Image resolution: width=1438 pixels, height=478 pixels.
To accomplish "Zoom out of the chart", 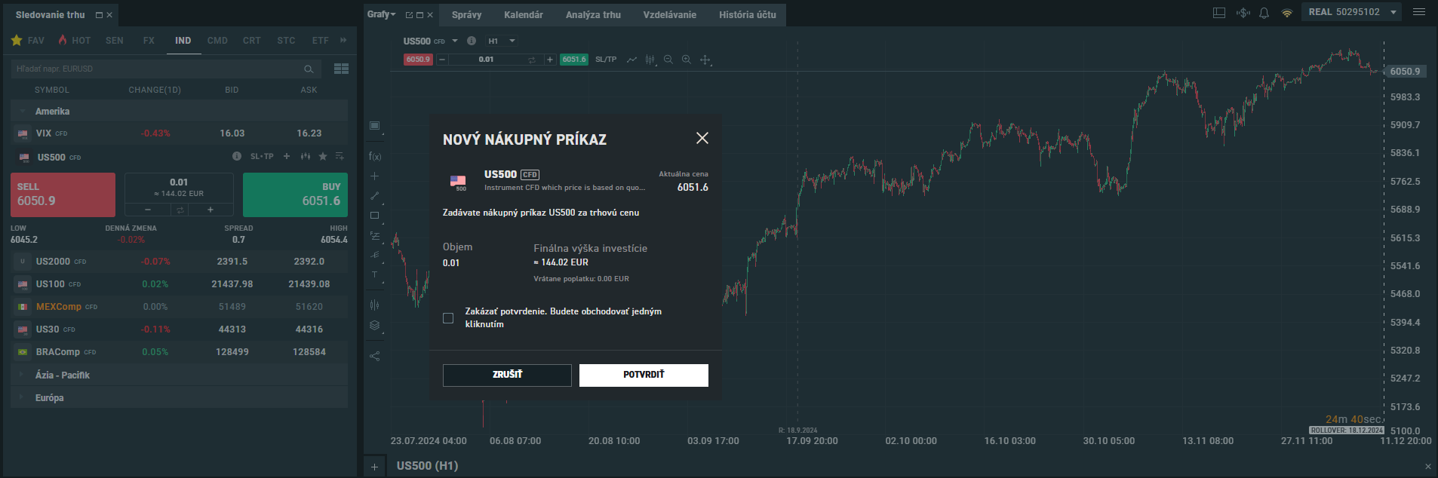I will point(668,60).
